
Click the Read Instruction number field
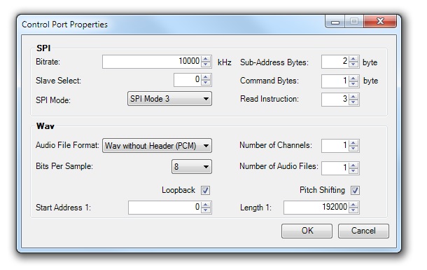(x=335, y=100)
